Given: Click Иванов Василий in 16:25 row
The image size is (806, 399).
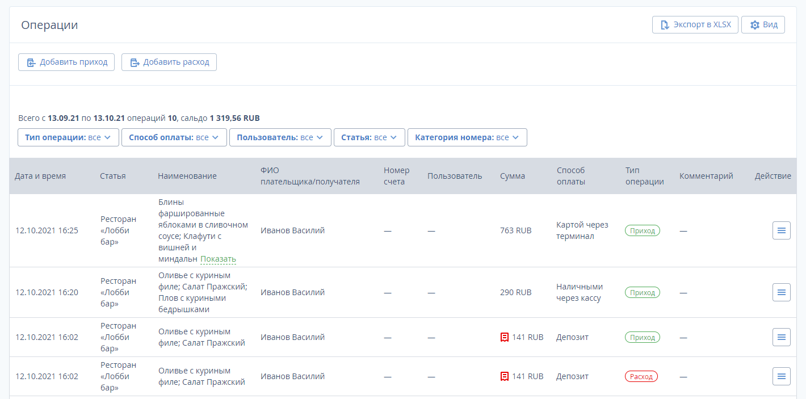Looking at the screenshot, I should [x=293, y=230].
